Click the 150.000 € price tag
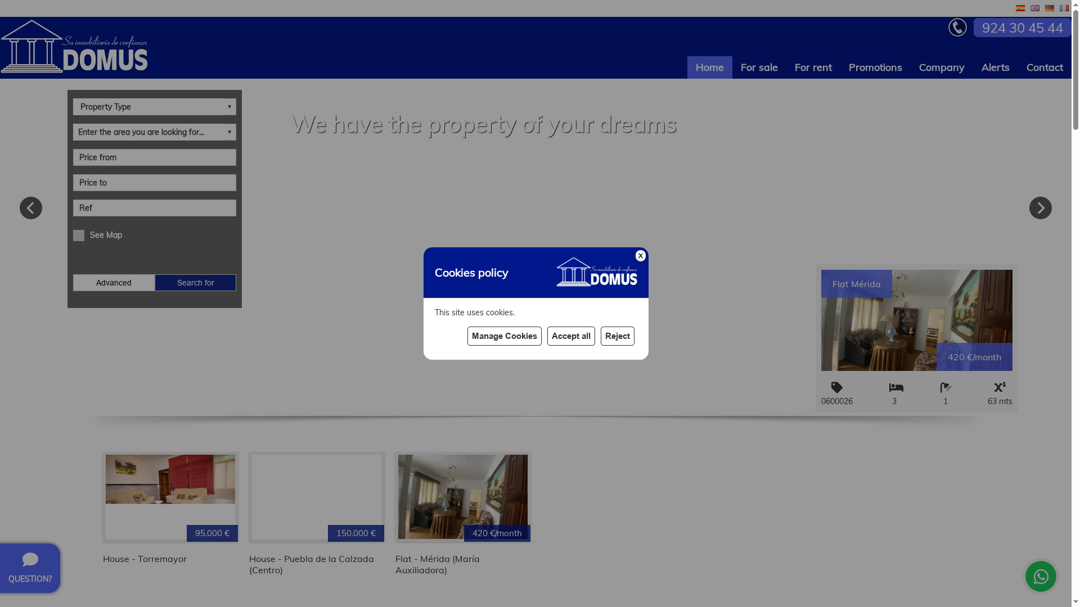Viewport: 1080px width, 607px height. tap(356, 533)
